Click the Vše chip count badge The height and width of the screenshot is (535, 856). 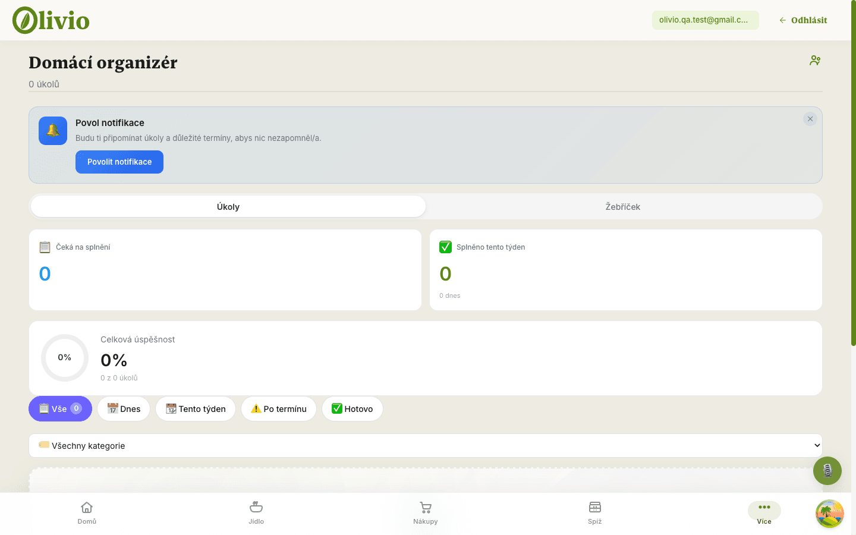[x=76, y=408]
